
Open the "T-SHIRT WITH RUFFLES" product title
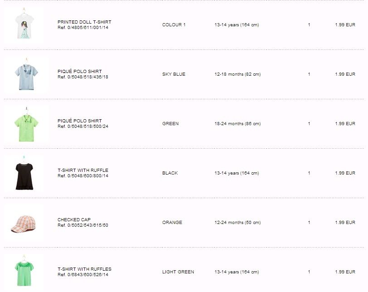tap(84, 269)
